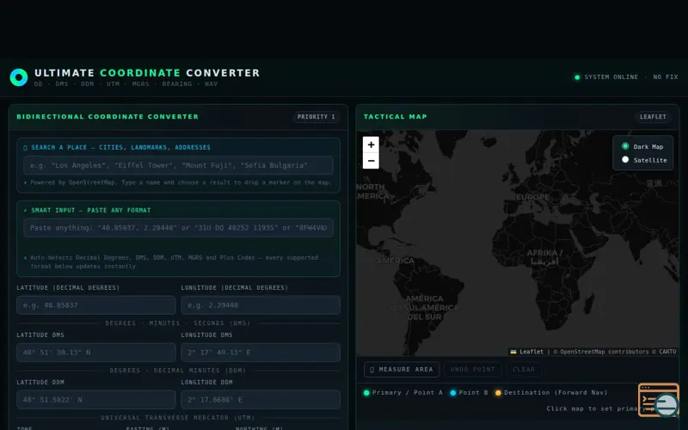Screen dimensions: 688x430
Task: Click the Primary / Point A legend entry
Action: (x=403, y=393)
